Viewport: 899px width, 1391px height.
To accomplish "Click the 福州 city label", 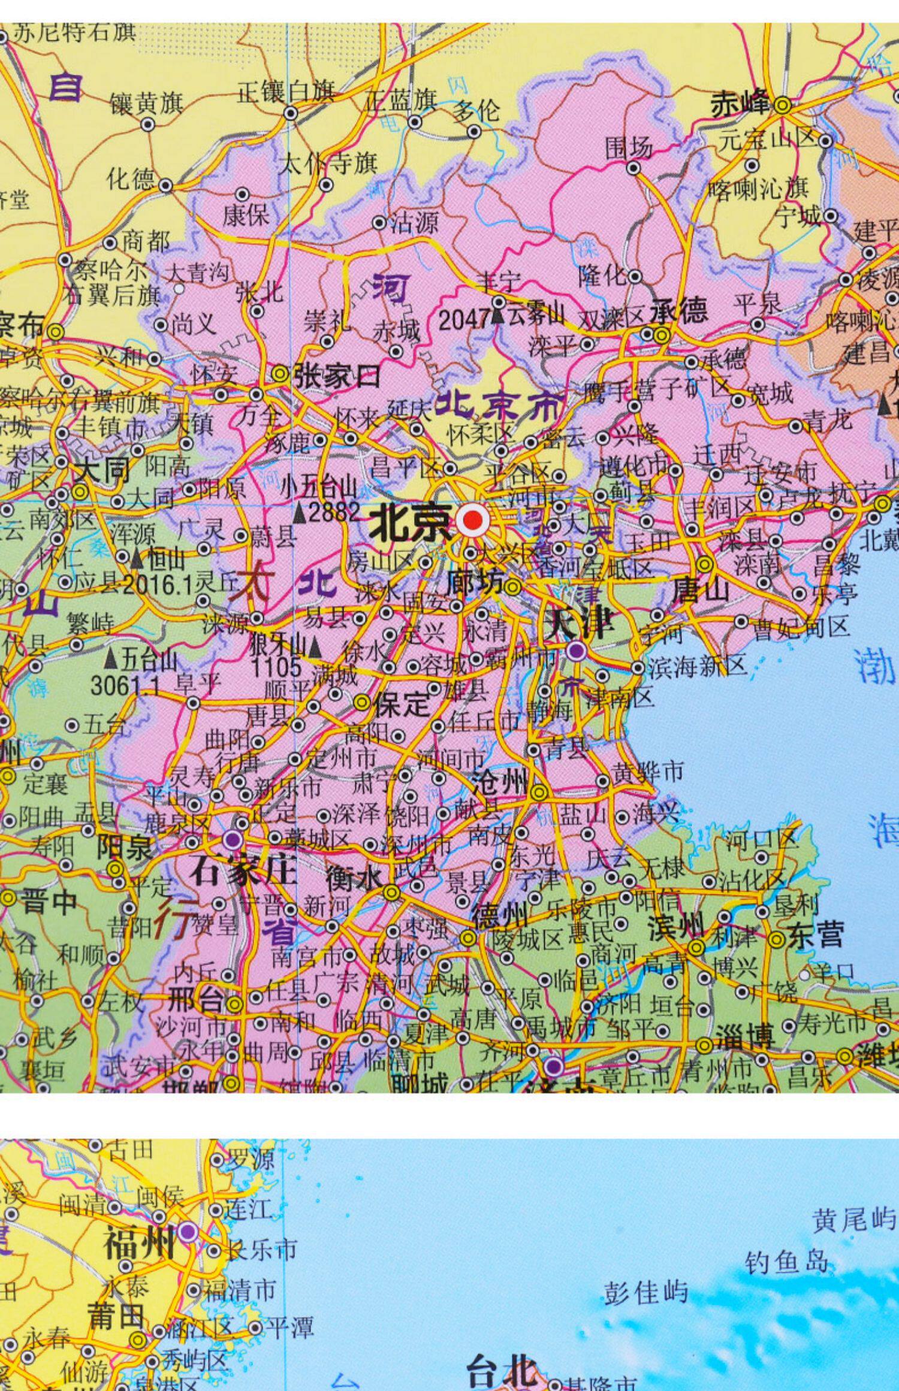I will coord(139,1241).
